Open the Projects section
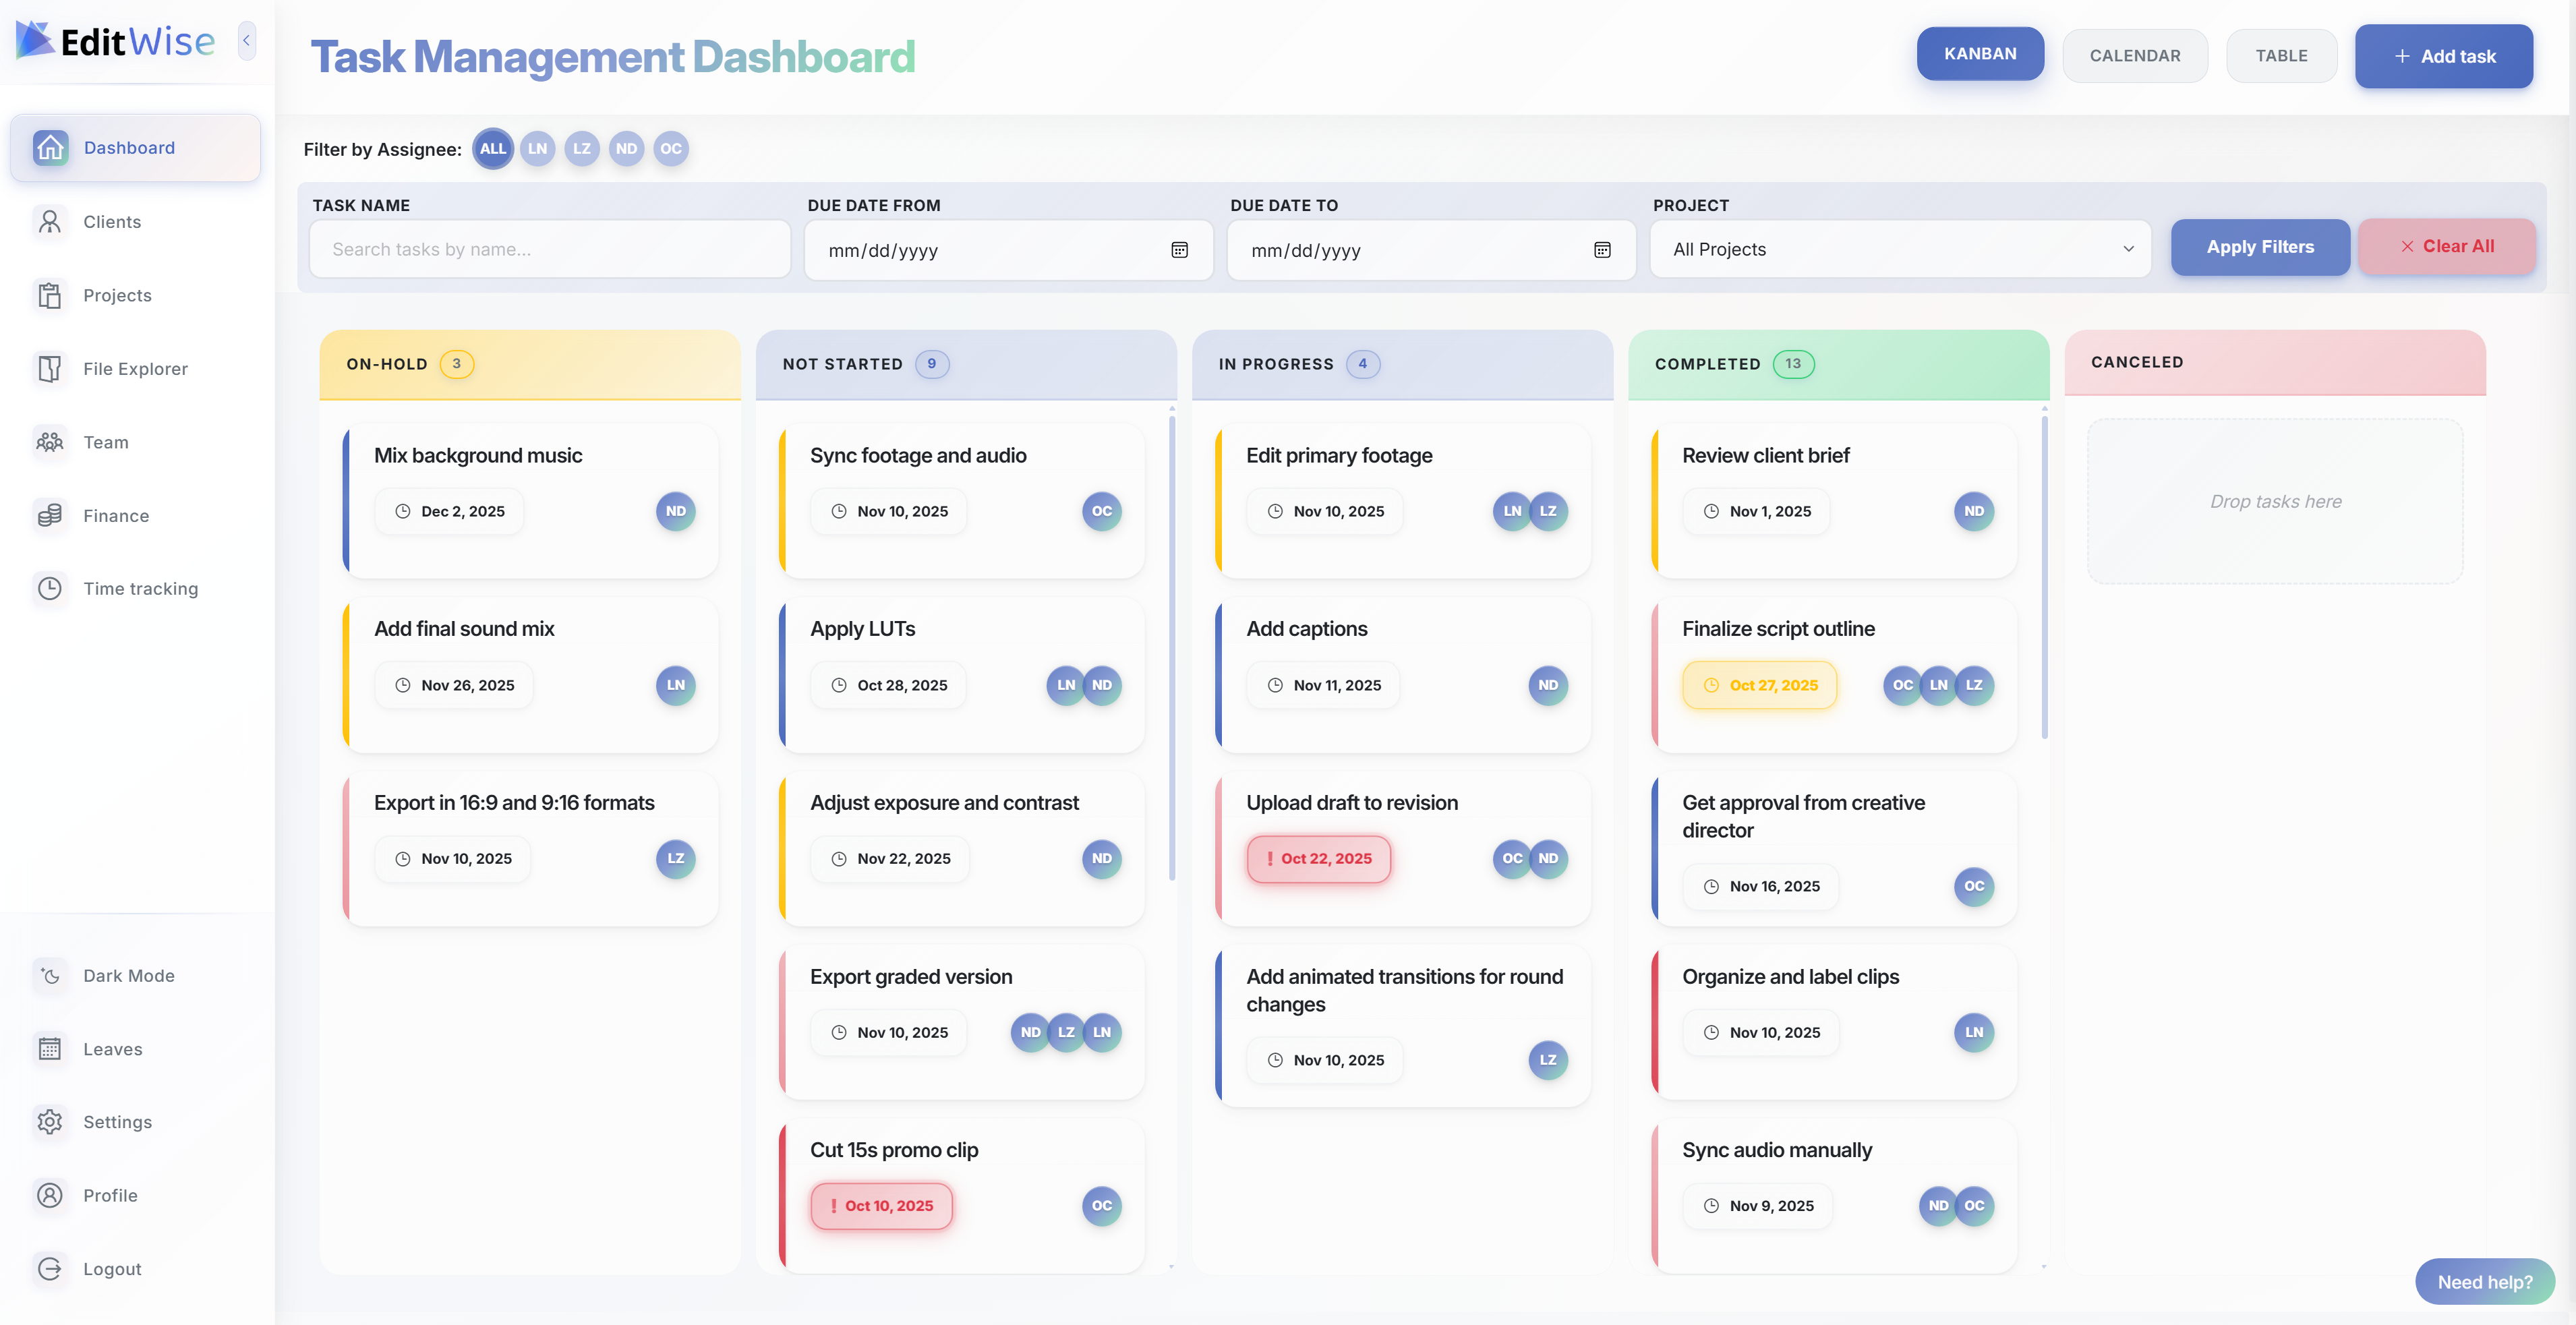Screen dimensions: 2576x1325 click(117, 295)
